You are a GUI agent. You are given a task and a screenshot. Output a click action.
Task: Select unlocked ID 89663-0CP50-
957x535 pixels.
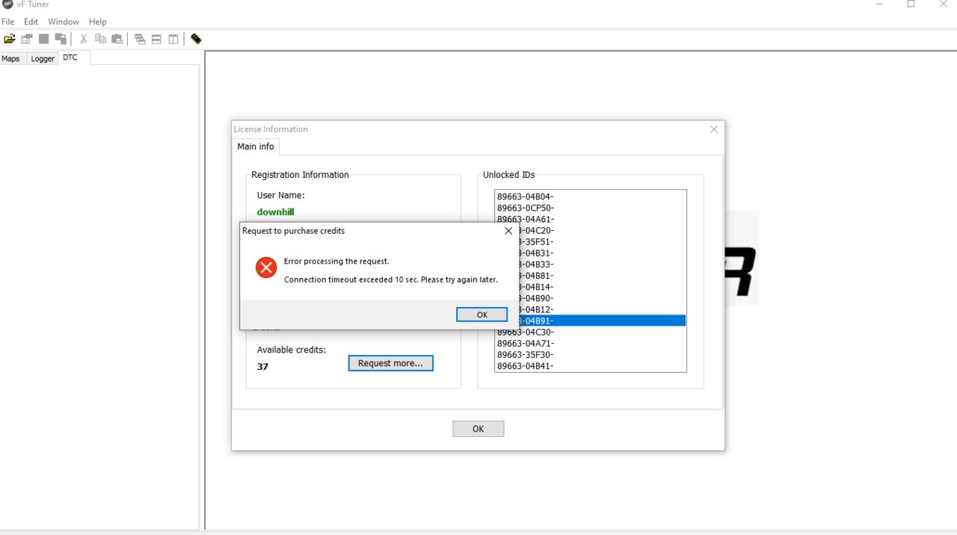[x=591, y=208]
